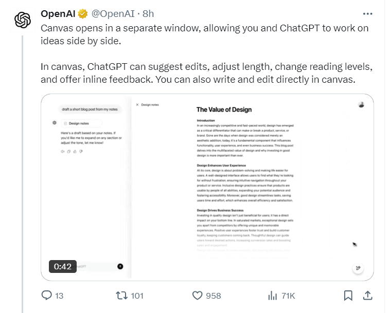Open the @OpenAI handle link
The height and width of the screenshot is (313, 389).
coord(113,14)
